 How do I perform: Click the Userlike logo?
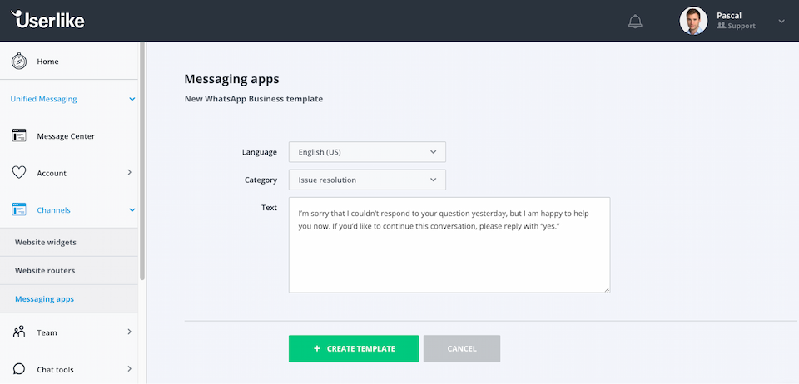point(48,19)
